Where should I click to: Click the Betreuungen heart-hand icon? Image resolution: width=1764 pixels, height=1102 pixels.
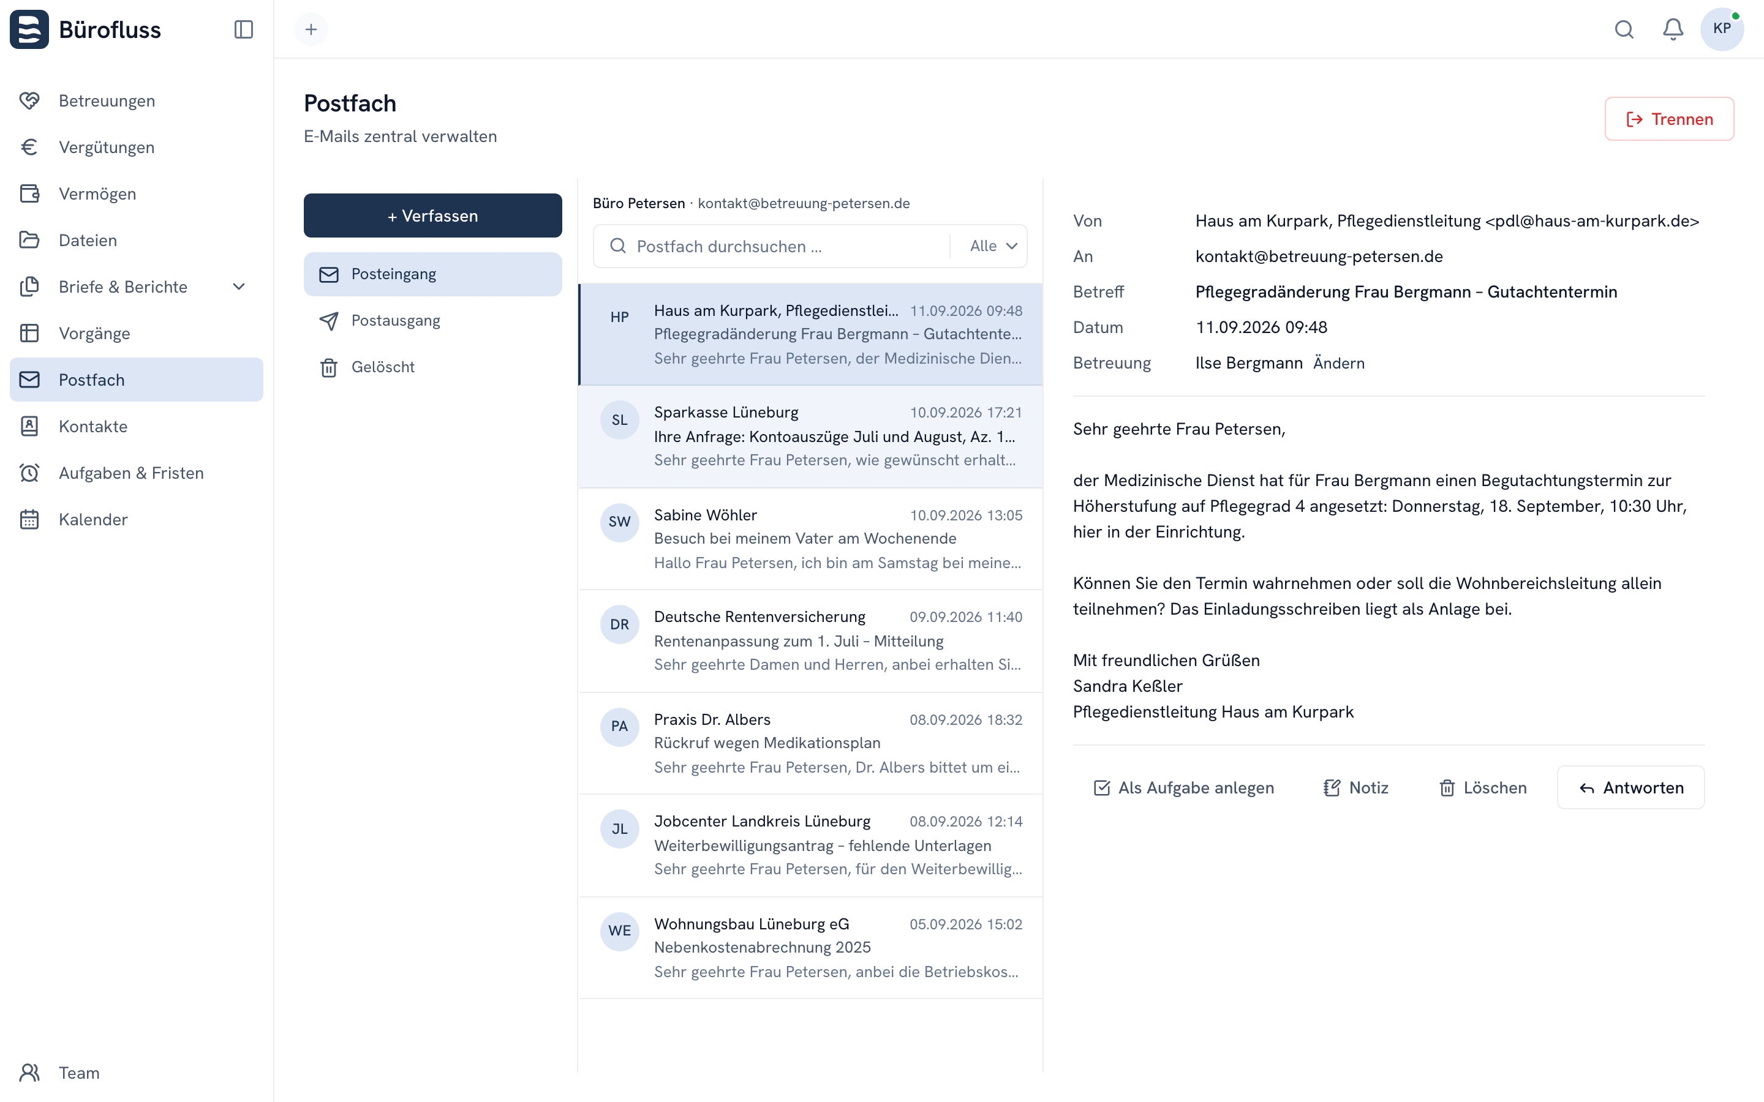pos(29,100)
